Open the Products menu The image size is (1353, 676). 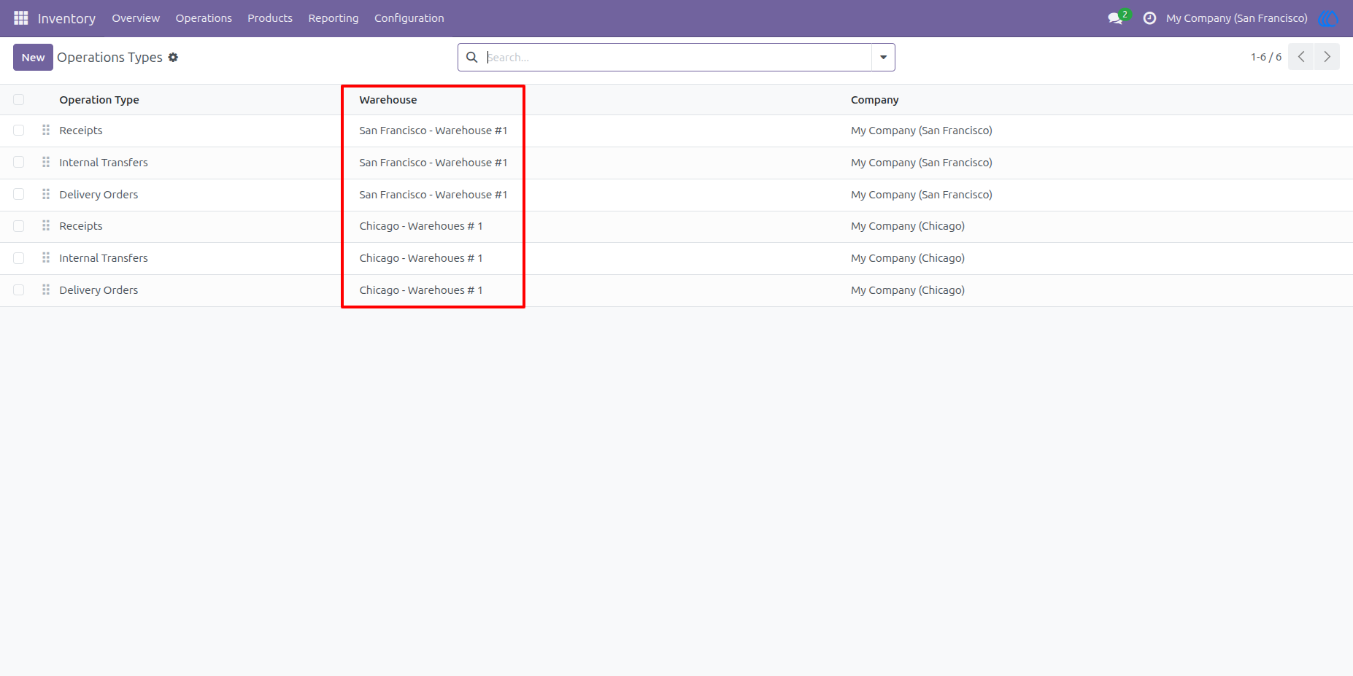coord(270,18)
